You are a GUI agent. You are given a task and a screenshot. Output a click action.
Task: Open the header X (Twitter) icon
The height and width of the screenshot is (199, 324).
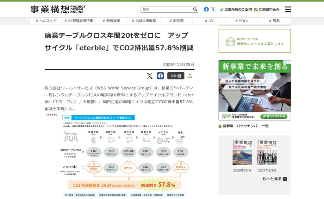[213, 9]
